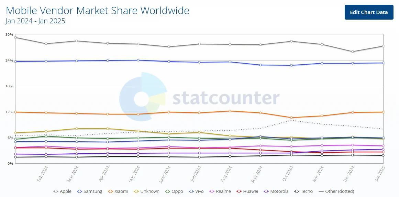Select Samsung's May 2024 data point

pos(138,60)
